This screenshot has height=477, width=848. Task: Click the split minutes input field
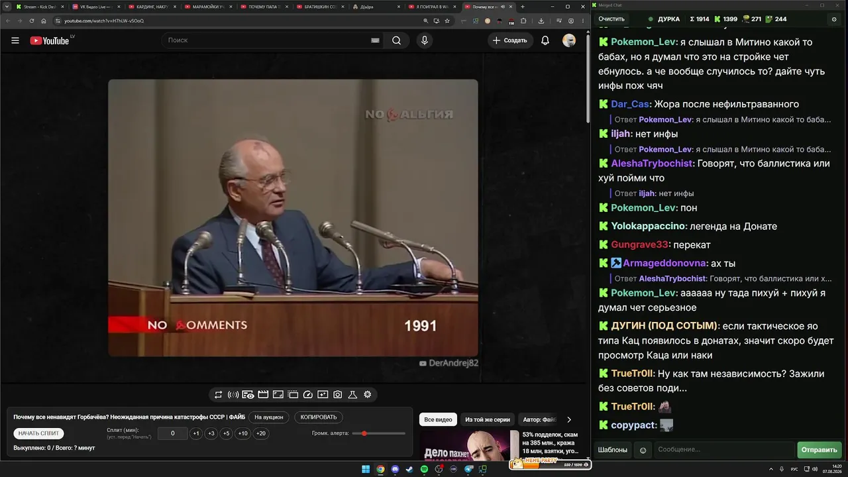click(x=173, y=433)
